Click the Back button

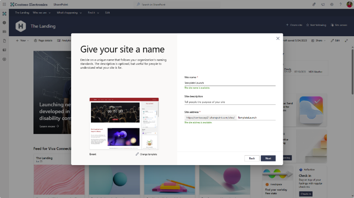click(252, 158)
